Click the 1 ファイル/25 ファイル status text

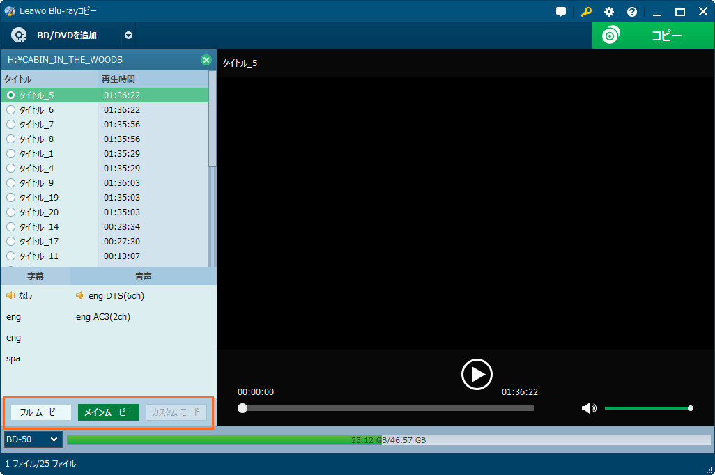[x=40, y=464]
